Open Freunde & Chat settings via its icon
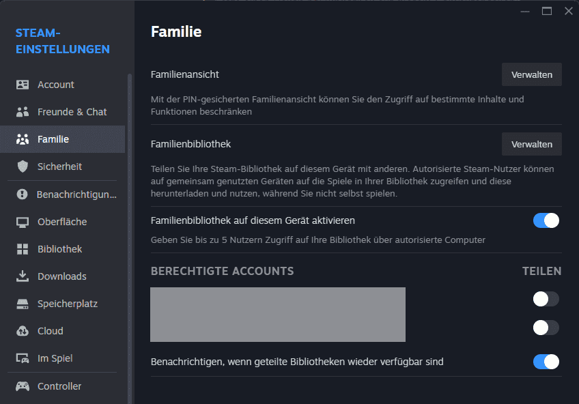Viewport: 579px width, 404px height. click(x=24, y=111)
